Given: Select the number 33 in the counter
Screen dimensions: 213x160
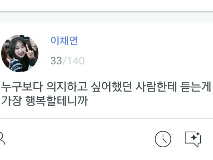Looking at the screenshot, I should pyautogui.click(x=56, y=61).
